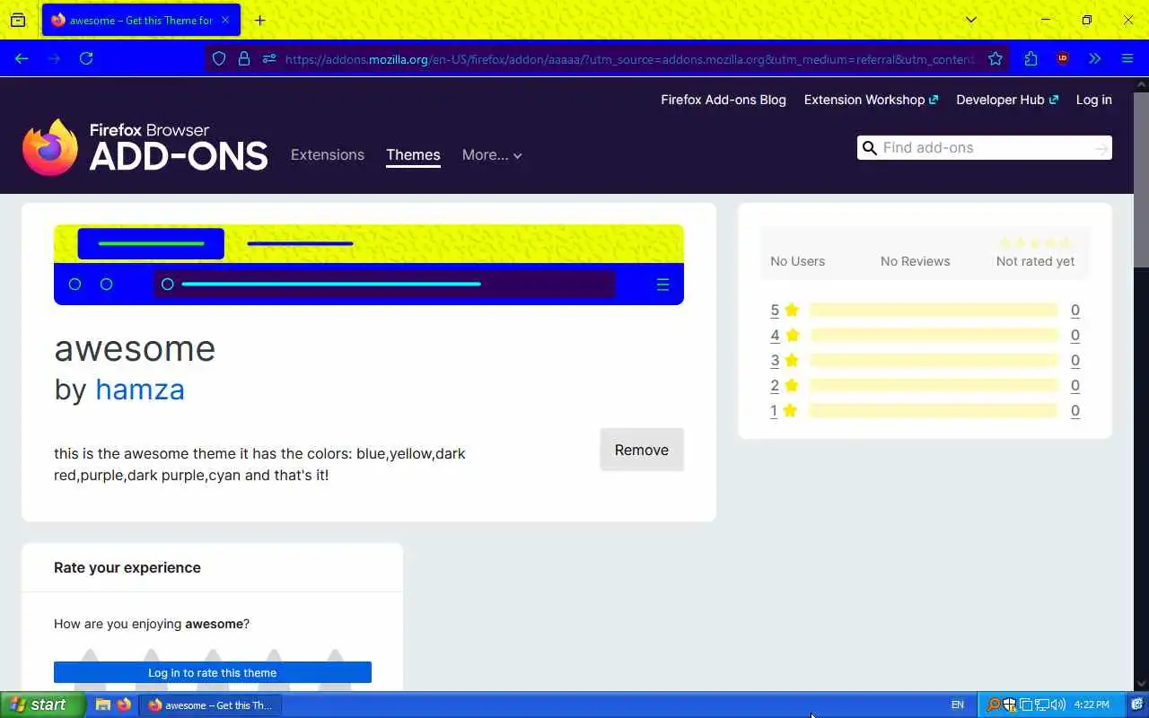Submit search with the arrow button

click(x=1101, y=148)
